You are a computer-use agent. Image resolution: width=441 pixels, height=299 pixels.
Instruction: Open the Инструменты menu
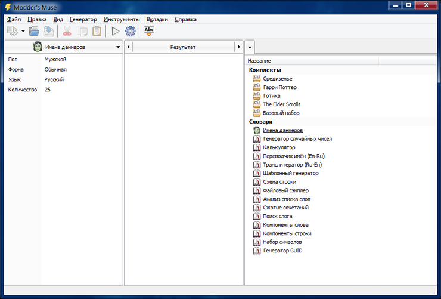coord(122,19)
